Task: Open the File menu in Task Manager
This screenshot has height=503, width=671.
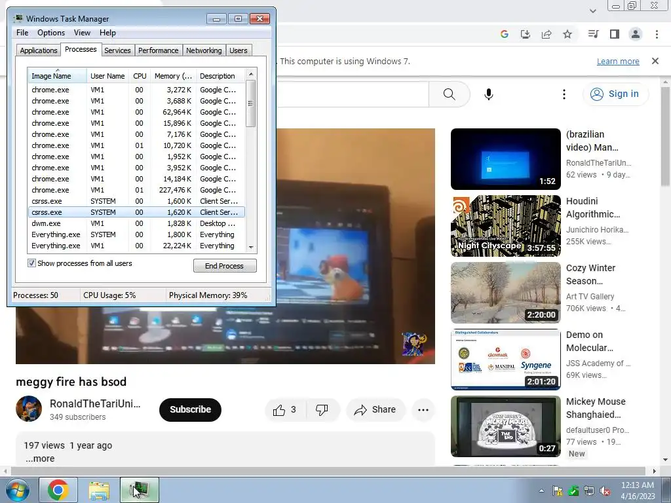Action: click(22, 33)
